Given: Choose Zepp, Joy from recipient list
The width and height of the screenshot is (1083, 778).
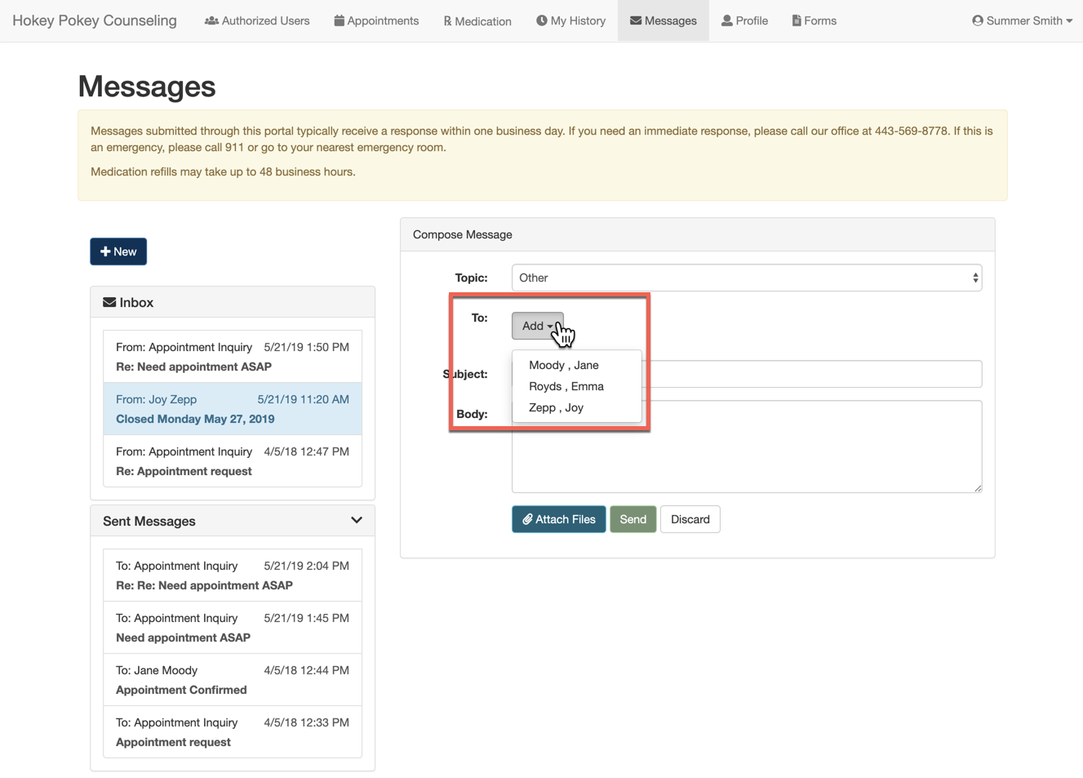Looking at the screenshot, I should pyautogui.click(x=556, y=407).
